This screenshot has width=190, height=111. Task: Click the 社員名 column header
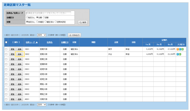[50, 42]
